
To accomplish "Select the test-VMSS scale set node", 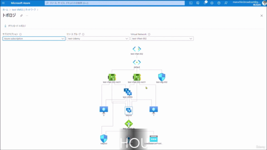I will (x=128, y=92).
